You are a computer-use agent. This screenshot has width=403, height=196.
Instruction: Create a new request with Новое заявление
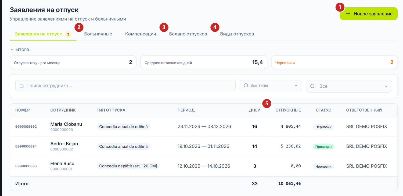369,14
